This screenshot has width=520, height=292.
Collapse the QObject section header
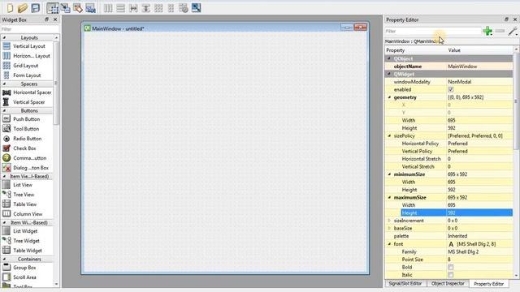tap(390, 58)
